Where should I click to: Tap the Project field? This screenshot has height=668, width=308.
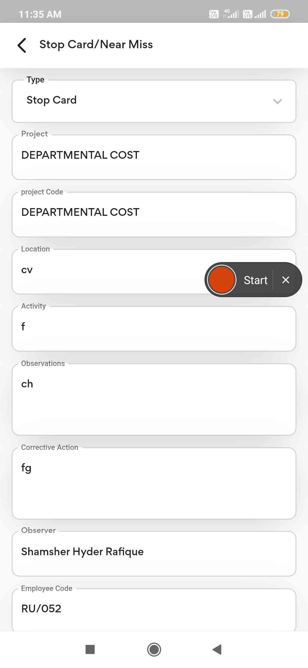pyautogui.click(x=154, y=157)
